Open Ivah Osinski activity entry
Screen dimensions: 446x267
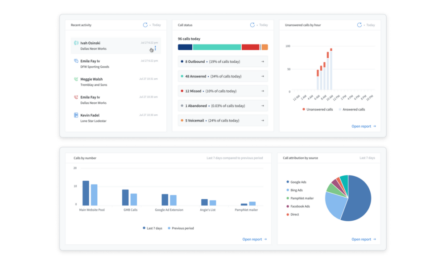(x=116, y=46)
